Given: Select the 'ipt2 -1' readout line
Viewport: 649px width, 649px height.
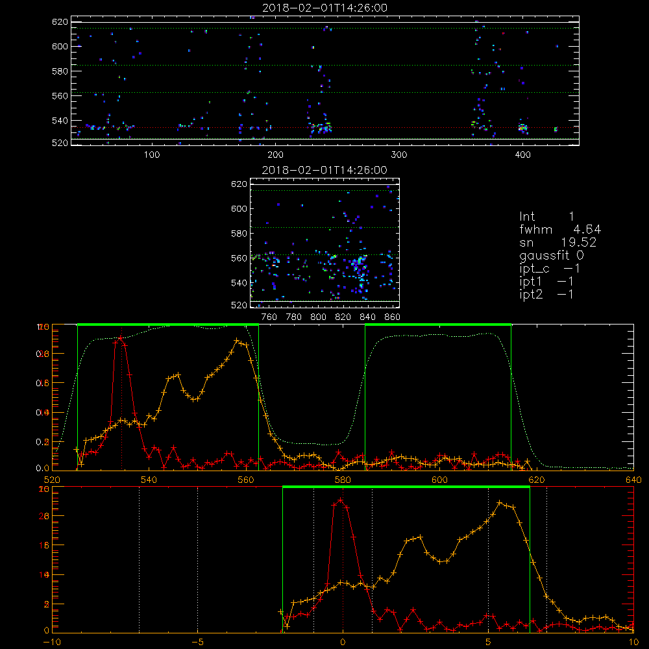Looking at the screenshot, I should pos(546,294).
